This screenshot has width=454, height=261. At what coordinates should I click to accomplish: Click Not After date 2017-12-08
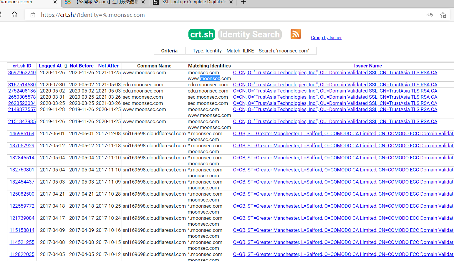(x=108, y=134)
